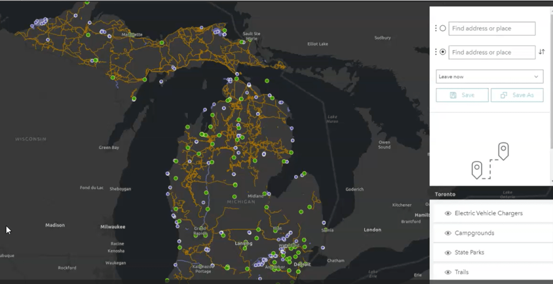Click the Kitchener label on the map
553x284 pixels.
(401, 205)
